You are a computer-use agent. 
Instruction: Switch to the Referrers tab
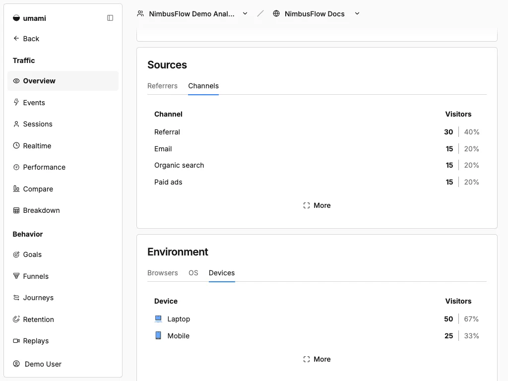(x=162, y=86)
